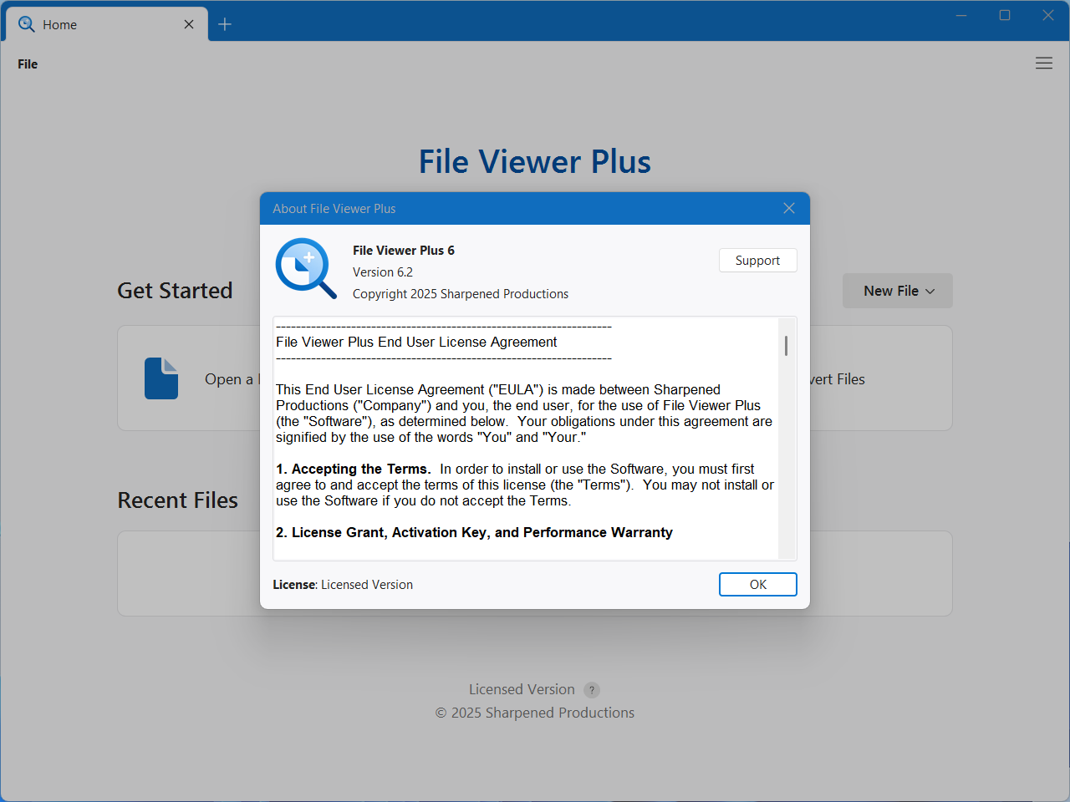Click the blue document icon for Open file
The width and height of the screenshot is (1070, 802).
[161, 378]
